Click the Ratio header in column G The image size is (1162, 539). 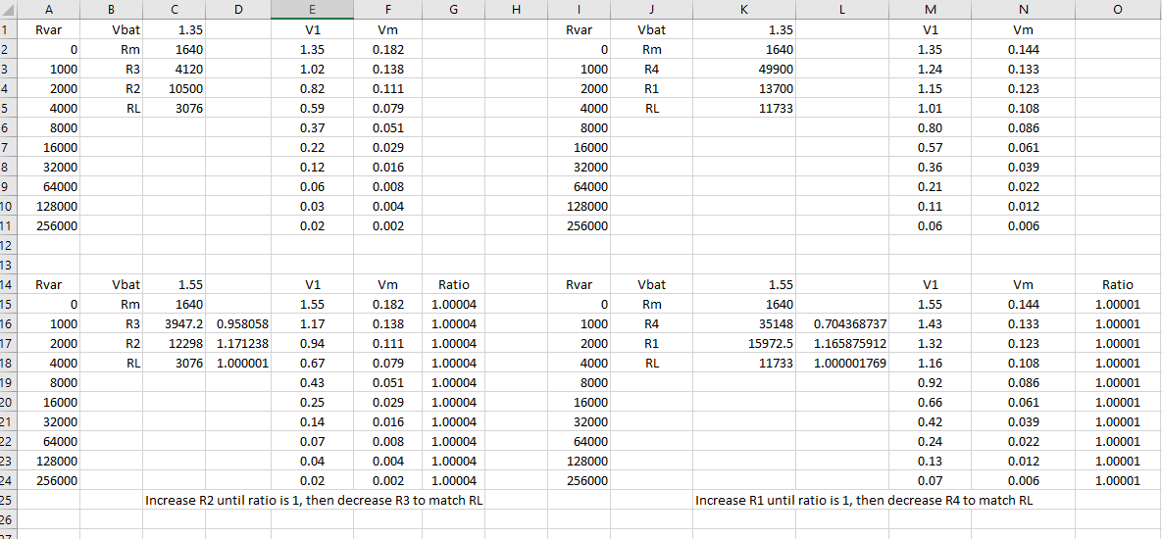pyautogui.click(x=453, y=284)
